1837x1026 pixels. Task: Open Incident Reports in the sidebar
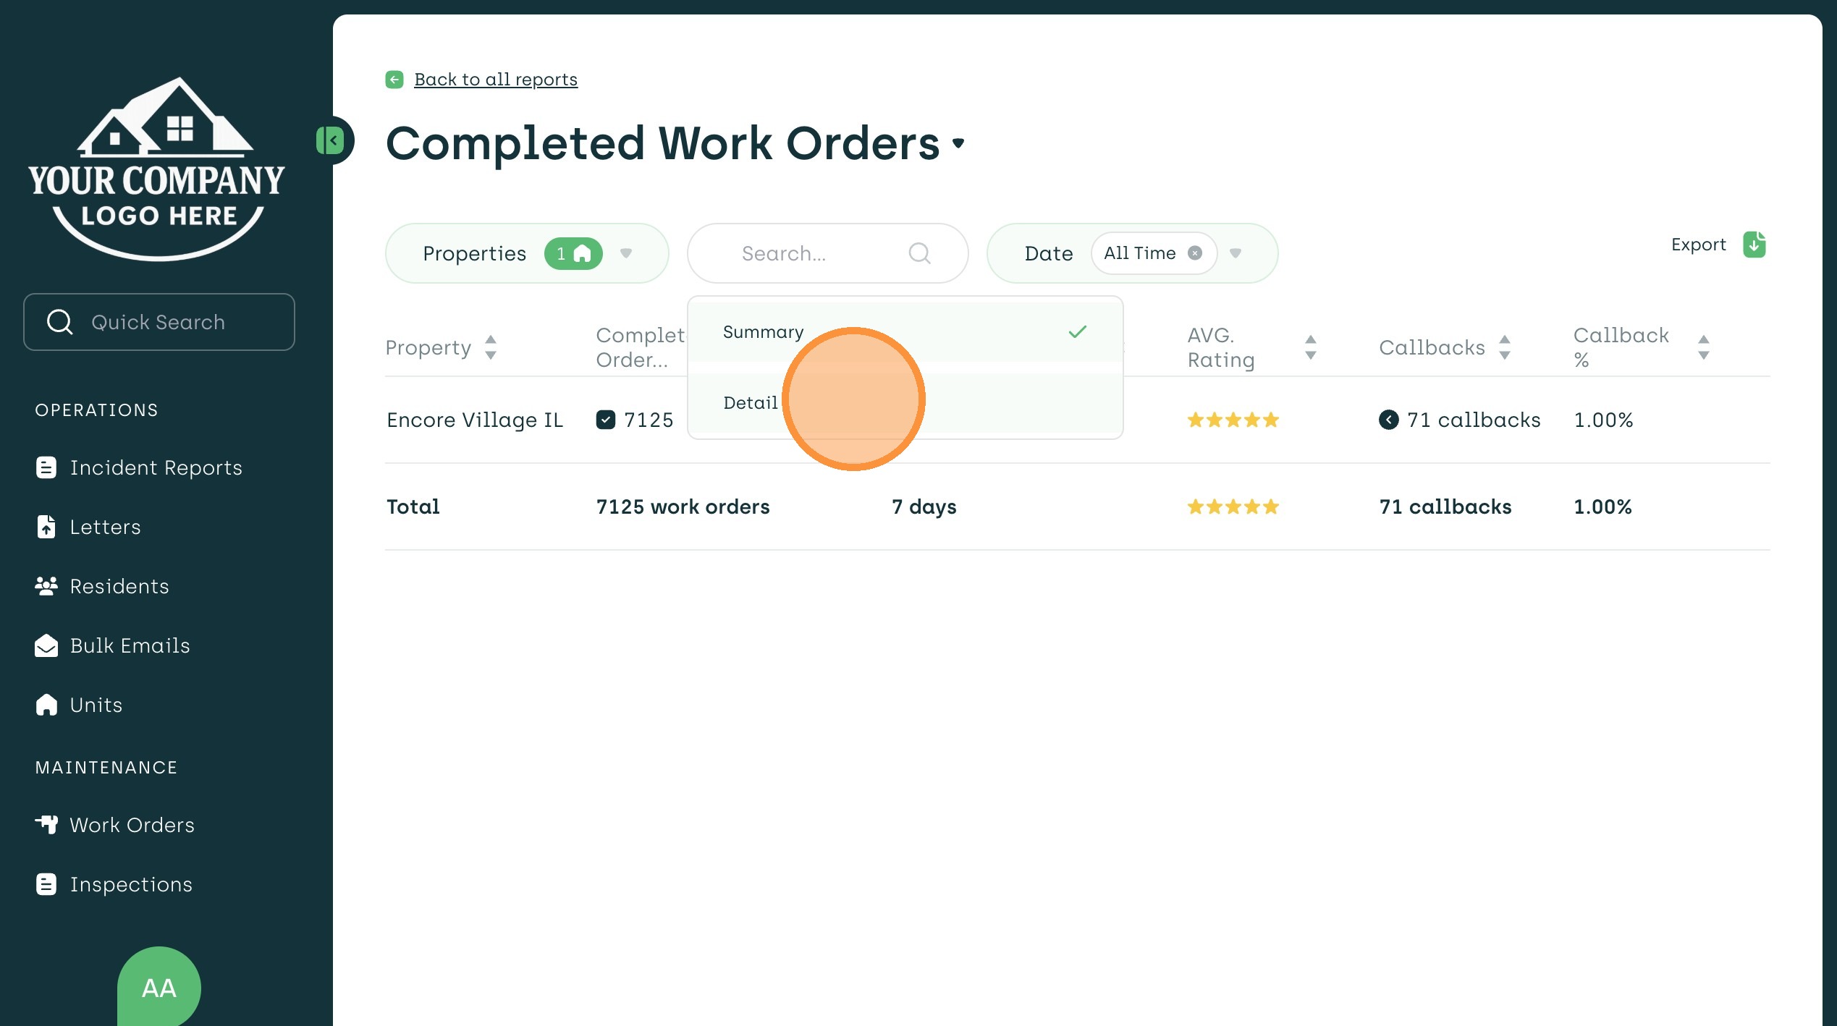tap(156, 468)
